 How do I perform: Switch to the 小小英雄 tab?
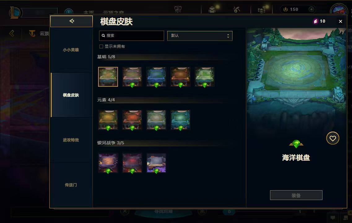[71, 50]
